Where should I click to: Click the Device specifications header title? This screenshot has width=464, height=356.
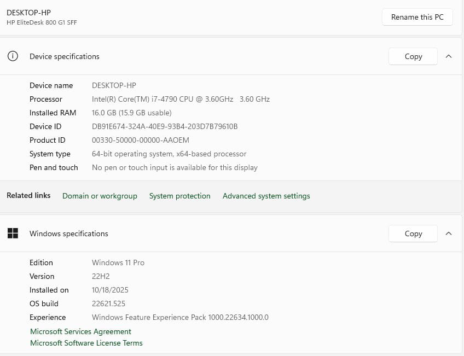65,56
